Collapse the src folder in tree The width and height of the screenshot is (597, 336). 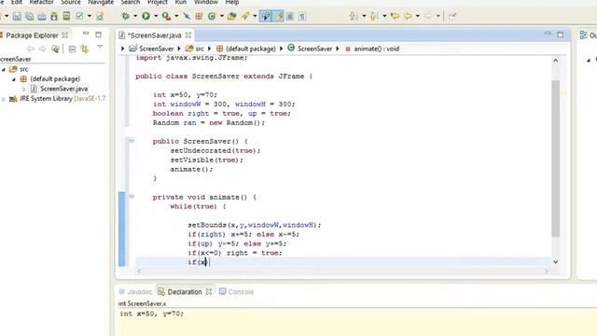coord(4,69)
